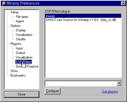
Task: Open the Shuffle options page
Action: point(21,39)
